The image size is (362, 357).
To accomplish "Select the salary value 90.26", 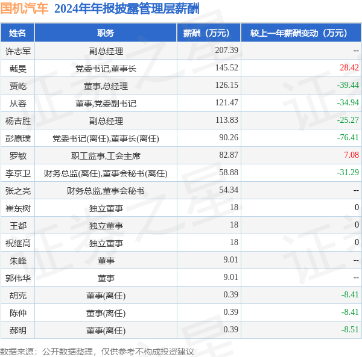I will (229, 137).
